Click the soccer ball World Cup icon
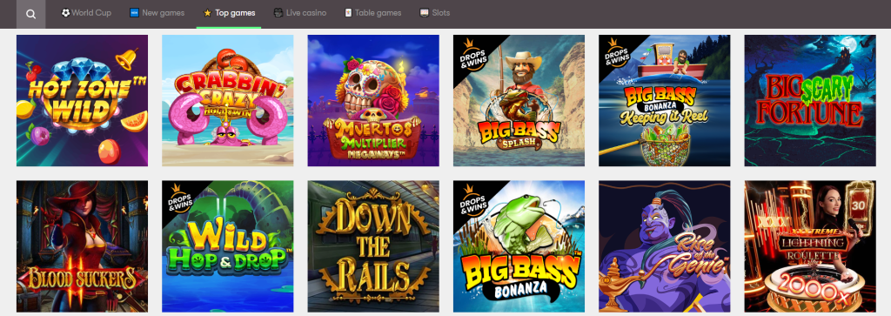This screenshot has width=891, height=316. pos(65,12)
